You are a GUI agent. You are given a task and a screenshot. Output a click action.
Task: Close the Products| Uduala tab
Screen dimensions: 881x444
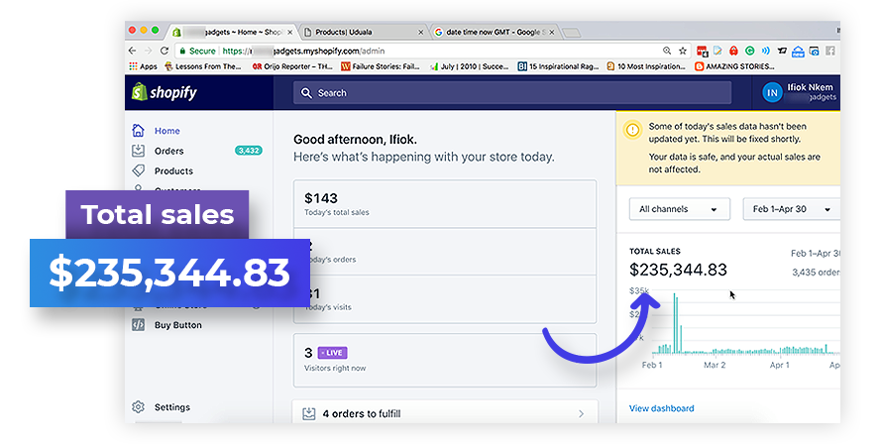420,32
